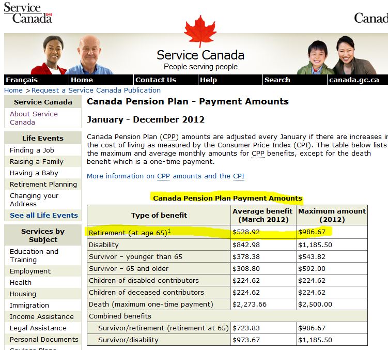
Task: Open Personal Documents sidebar link
Action: pos(44,339)
